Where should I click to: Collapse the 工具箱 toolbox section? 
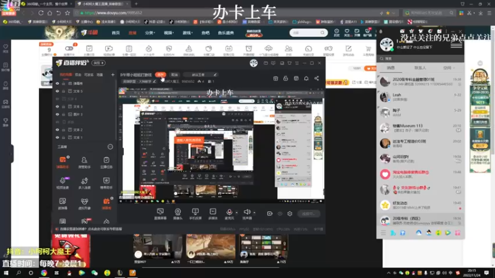pyautogui.click(x=110, y=146)
